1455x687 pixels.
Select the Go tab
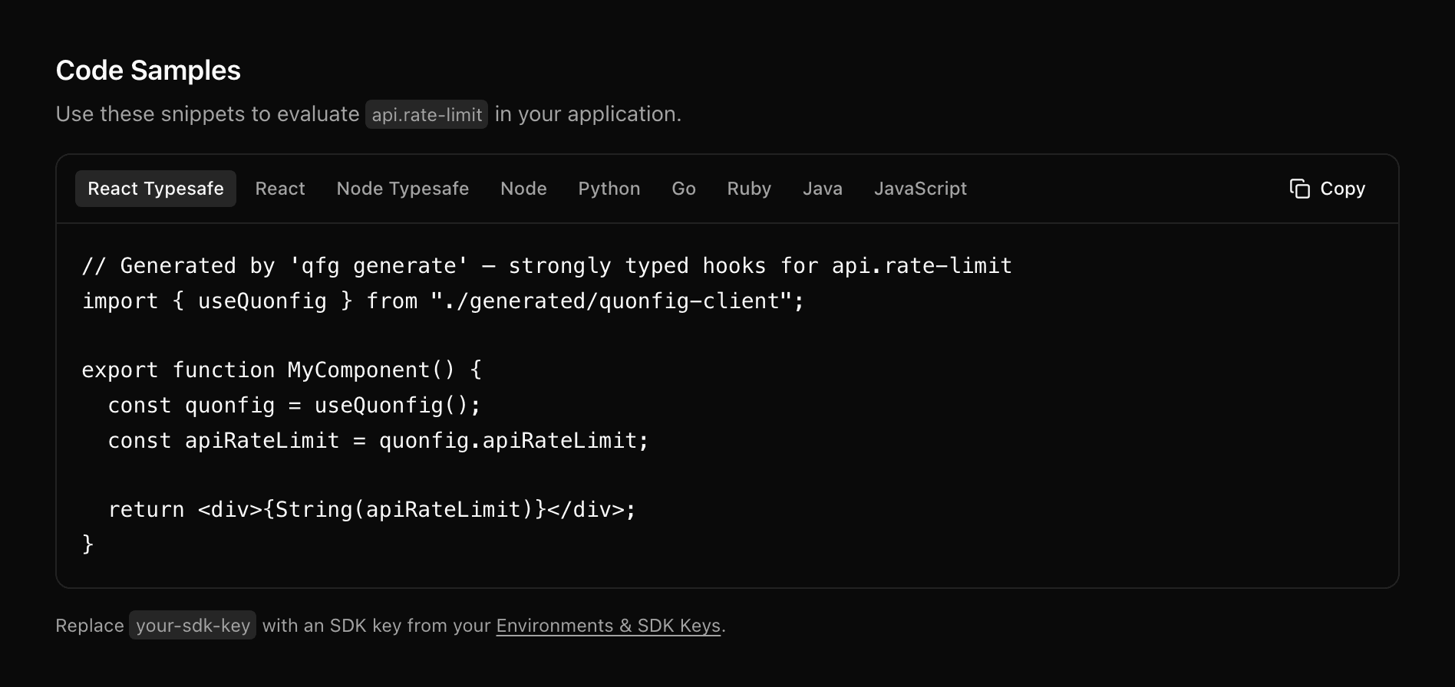[x=684, y=189]
